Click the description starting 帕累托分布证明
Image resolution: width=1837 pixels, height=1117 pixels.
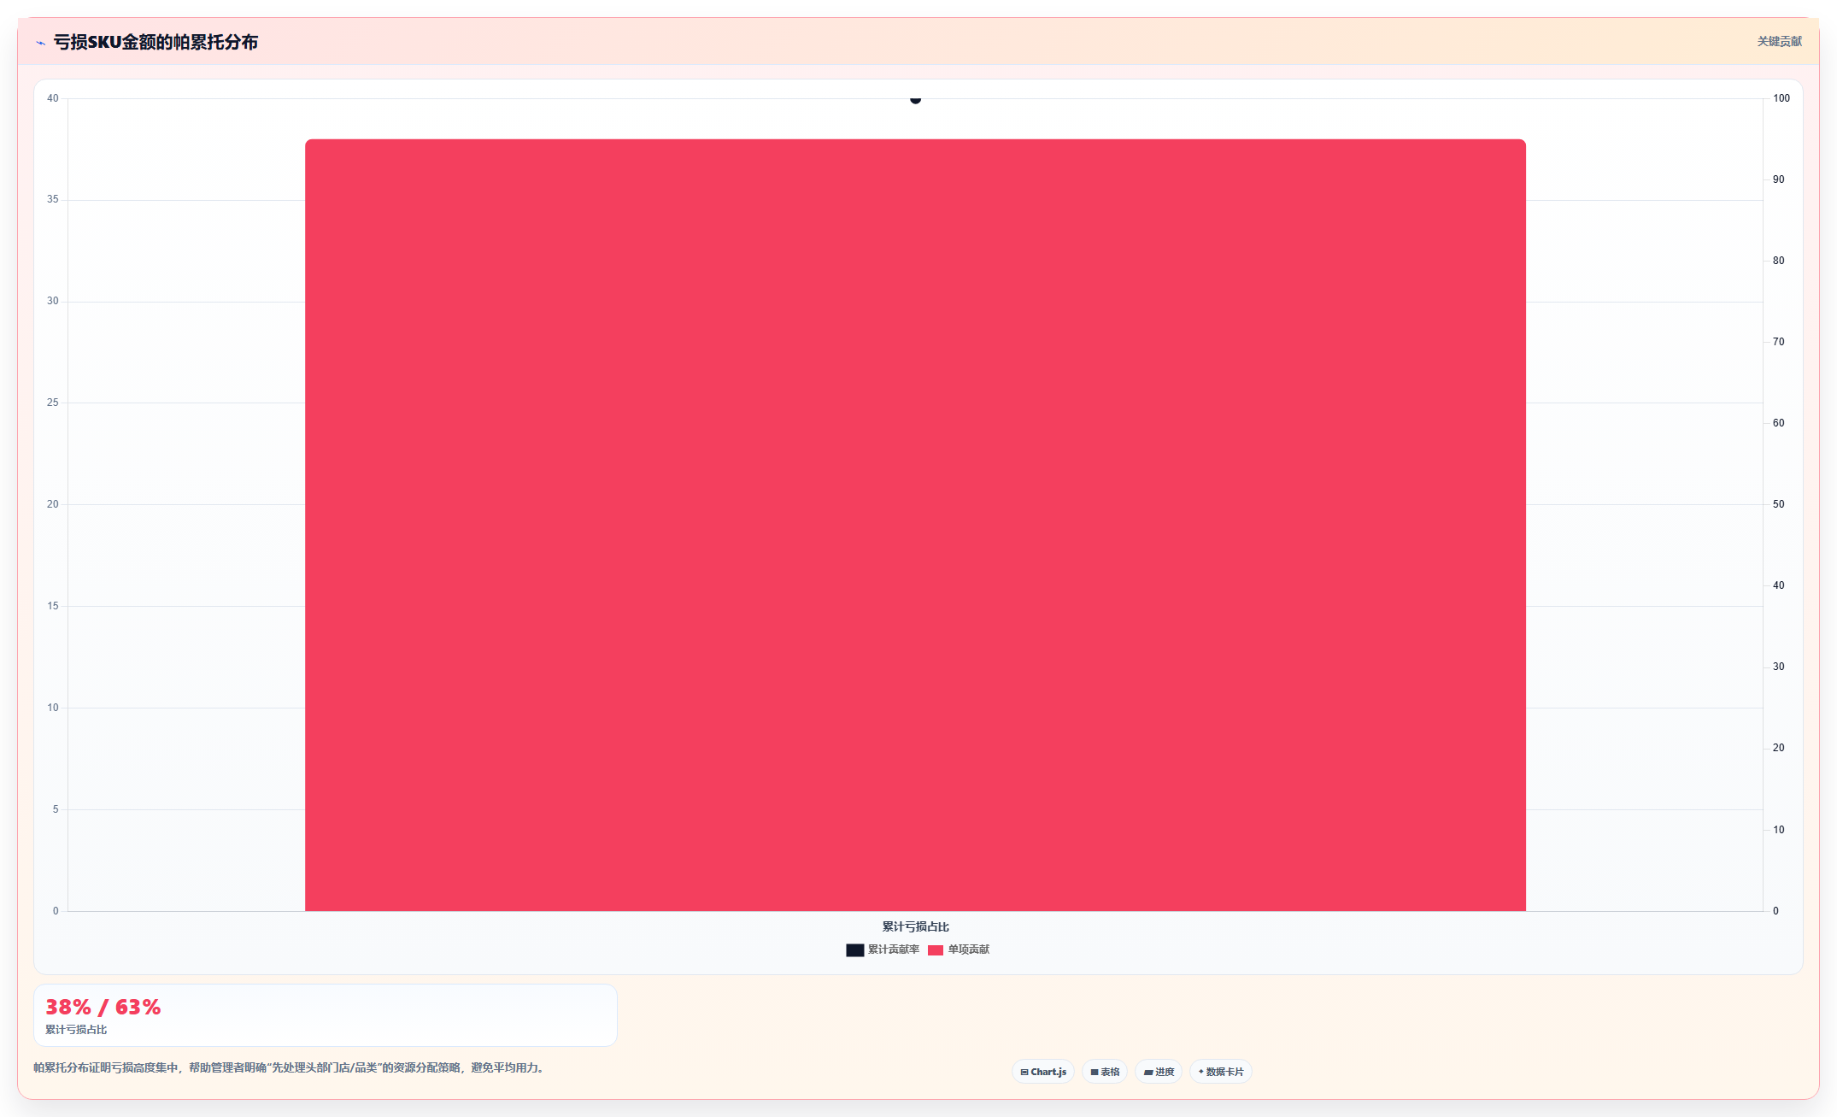pyautogui.click(x=291, y=1067)
